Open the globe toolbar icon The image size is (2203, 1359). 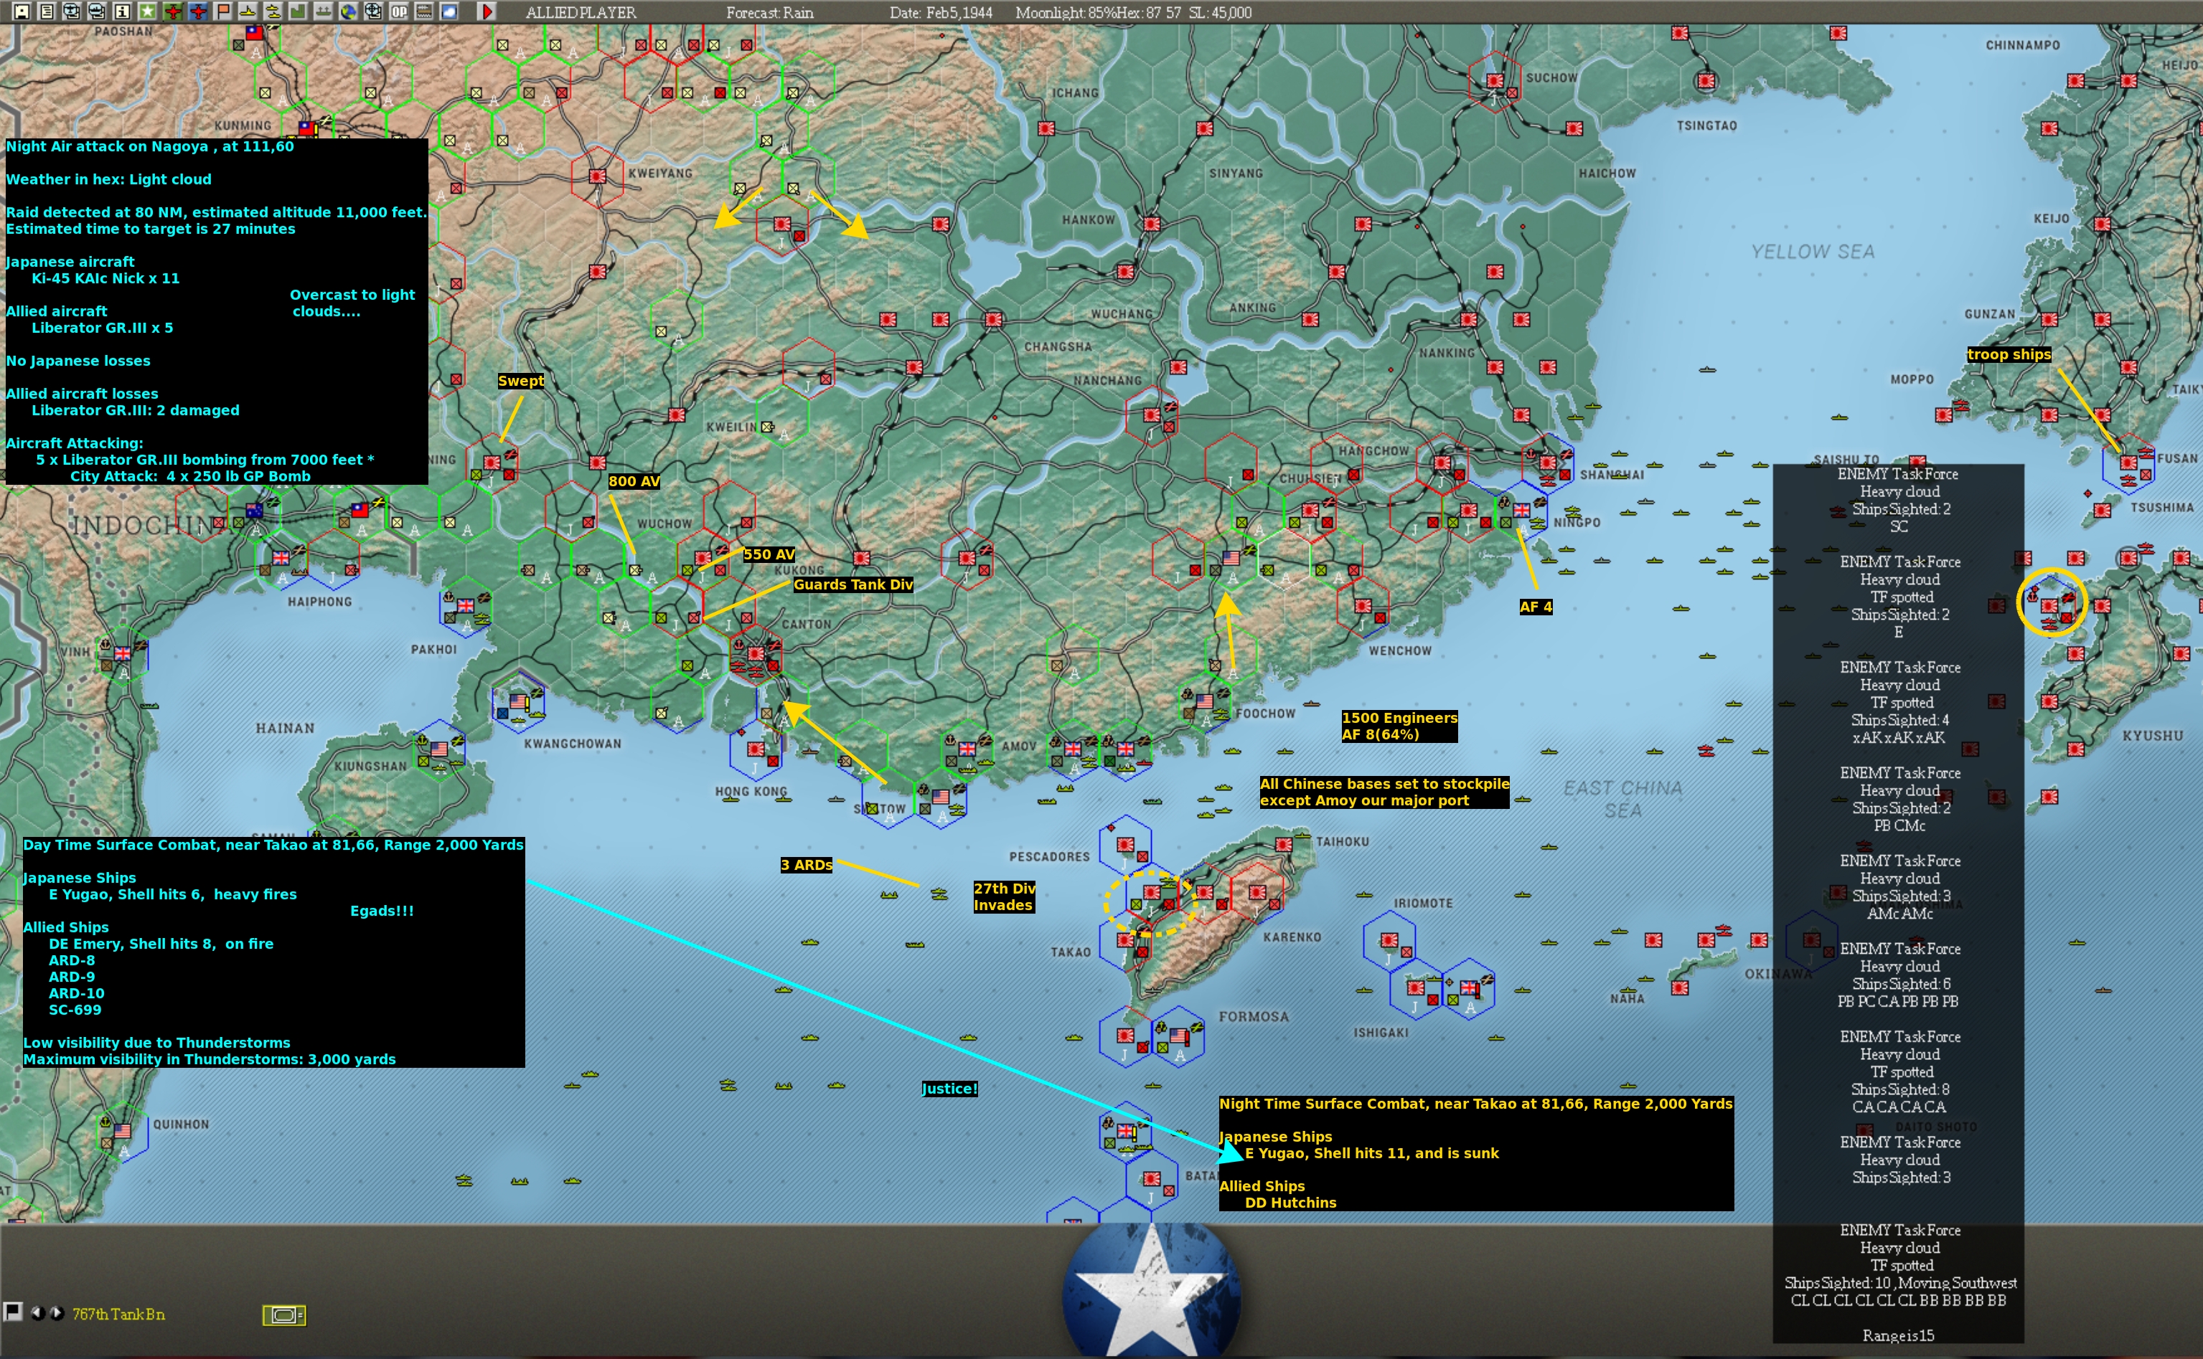349,11
